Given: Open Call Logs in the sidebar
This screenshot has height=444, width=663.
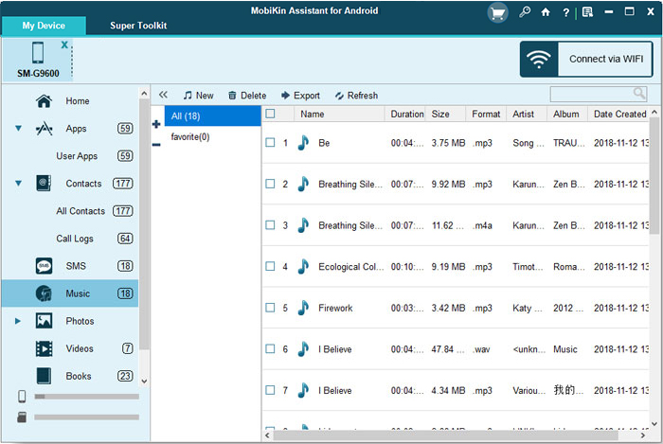Looking at the screenshot, I should [x=75, y=239].
